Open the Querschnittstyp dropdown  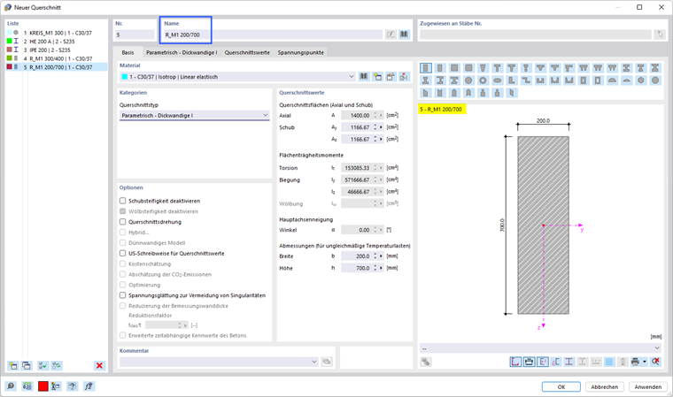pos(195,115)
